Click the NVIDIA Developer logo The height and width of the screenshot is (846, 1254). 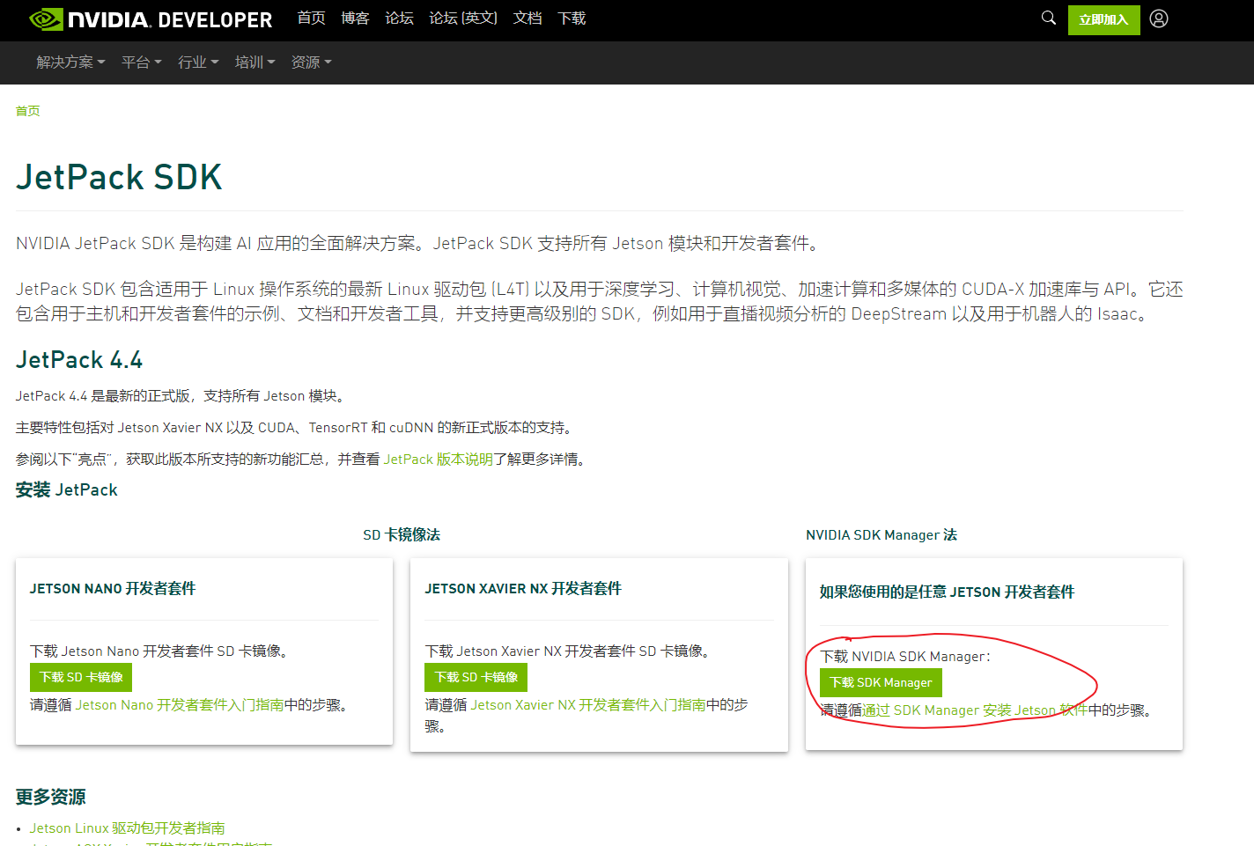[x=151, y=19]
